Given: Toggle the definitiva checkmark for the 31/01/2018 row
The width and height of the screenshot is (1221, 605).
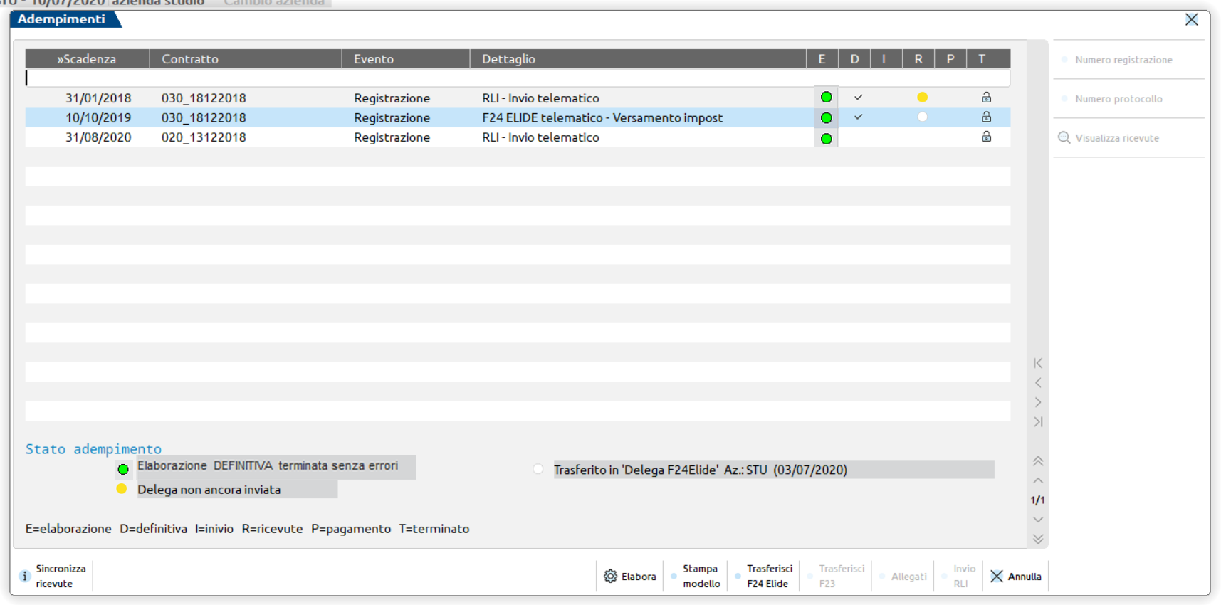Looking at the screenshot, I should pos(858,98).
